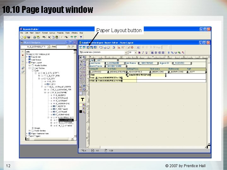Open the Window menu

74,33
